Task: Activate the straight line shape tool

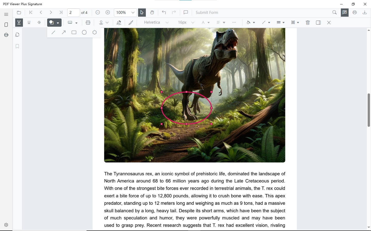Action: [53, 32]
